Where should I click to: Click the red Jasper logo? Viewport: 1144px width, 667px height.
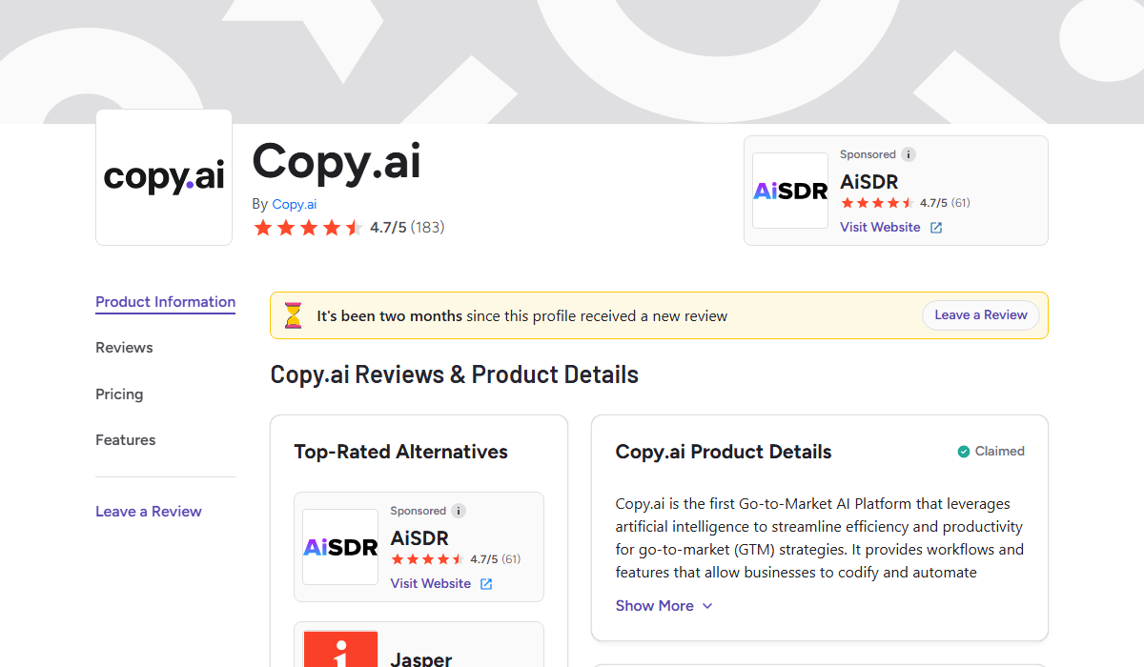pyautogui.click(x=340, y=651)
